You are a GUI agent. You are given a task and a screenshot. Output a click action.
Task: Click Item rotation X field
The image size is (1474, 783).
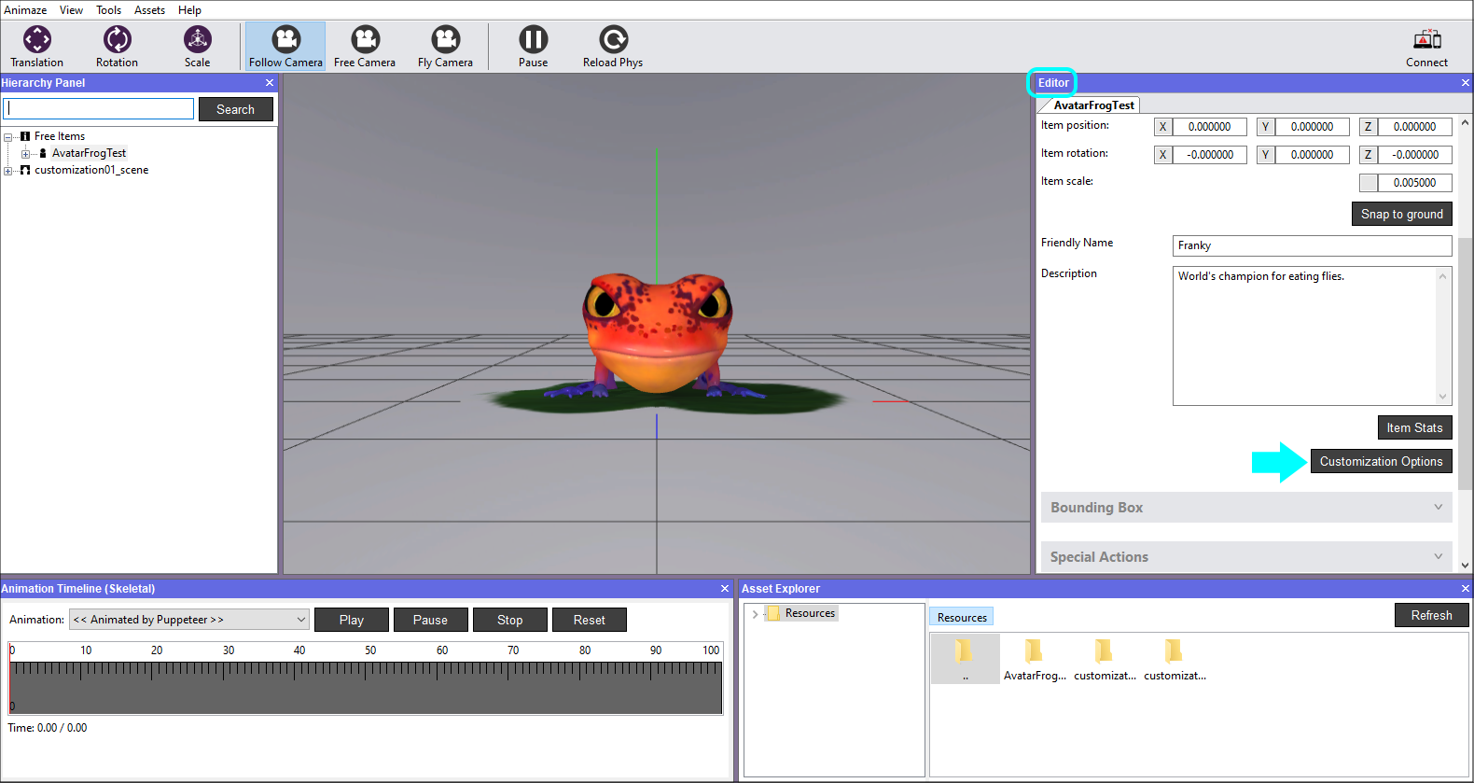1209,155
